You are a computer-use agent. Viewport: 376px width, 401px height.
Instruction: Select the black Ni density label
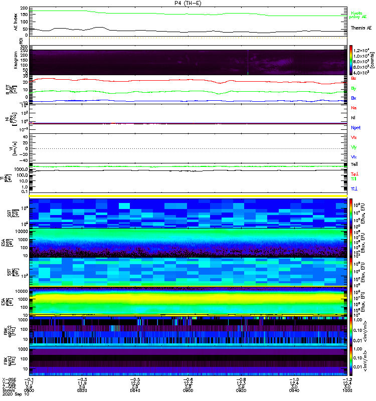tap(353, 118)
